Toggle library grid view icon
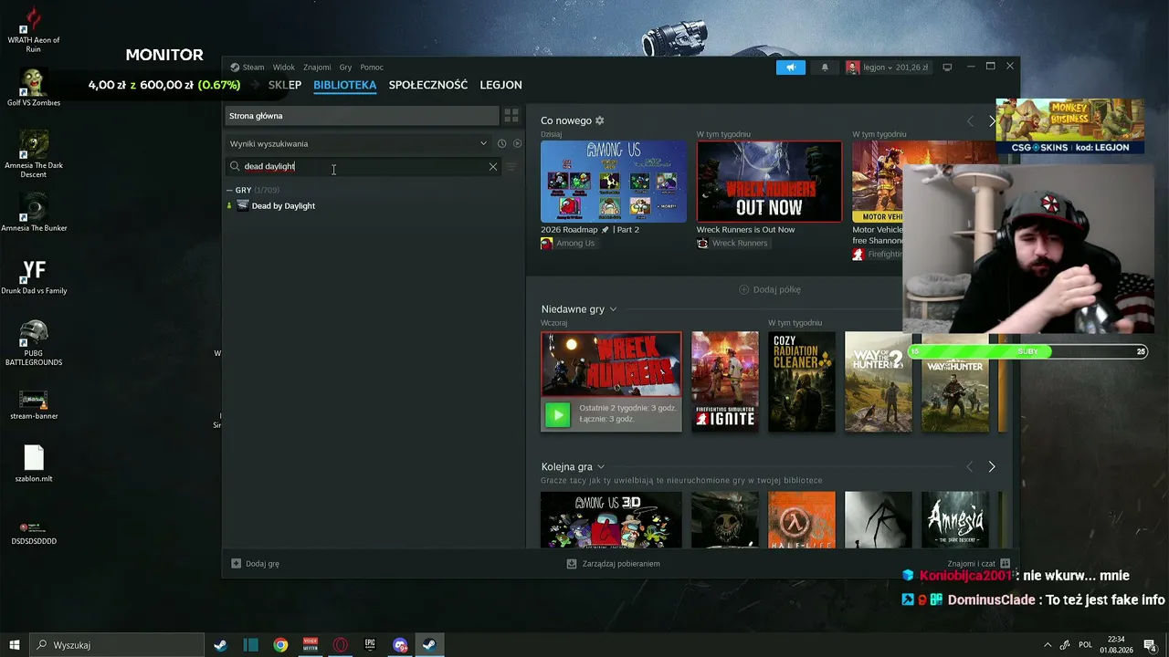The image size is (1169, 657). (x=511, y=116)
